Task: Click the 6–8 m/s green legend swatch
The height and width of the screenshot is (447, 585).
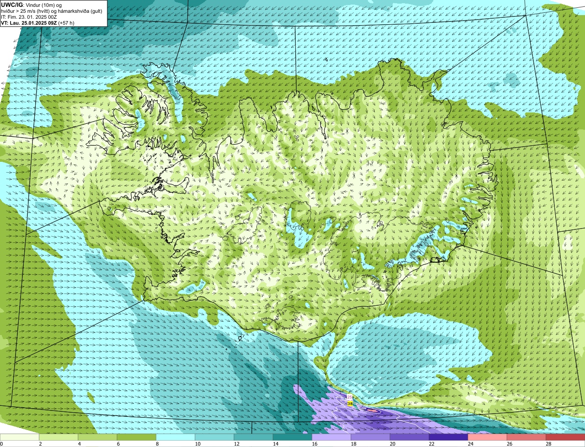Action: coord(137,437)
